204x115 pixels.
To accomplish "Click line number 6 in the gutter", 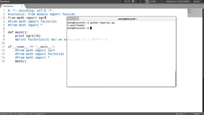I will pos(4,29).
